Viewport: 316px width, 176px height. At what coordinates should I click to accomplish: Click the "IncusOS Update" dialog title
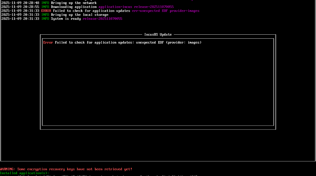tap(158, 34)
